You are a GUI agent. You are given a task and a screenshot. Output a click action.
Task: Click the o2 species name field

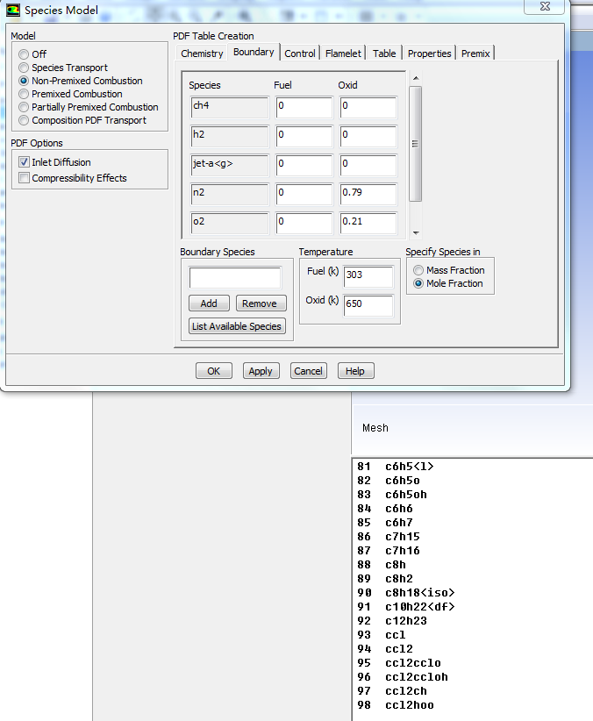click(x=230, y=224)
